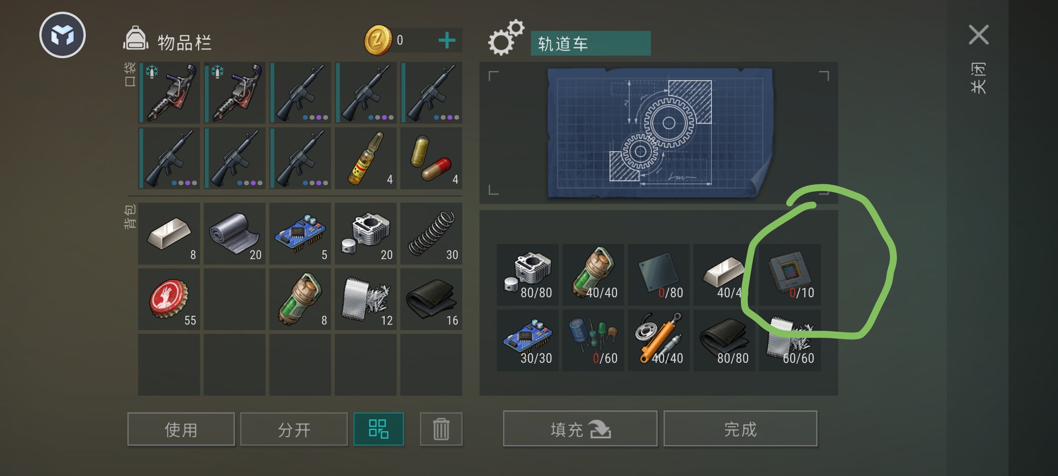Image resolution: width=1058 pixels, height=476 pixels.
Task: Select the CPU chip requirement 0/10
Action: pos(790,274)
